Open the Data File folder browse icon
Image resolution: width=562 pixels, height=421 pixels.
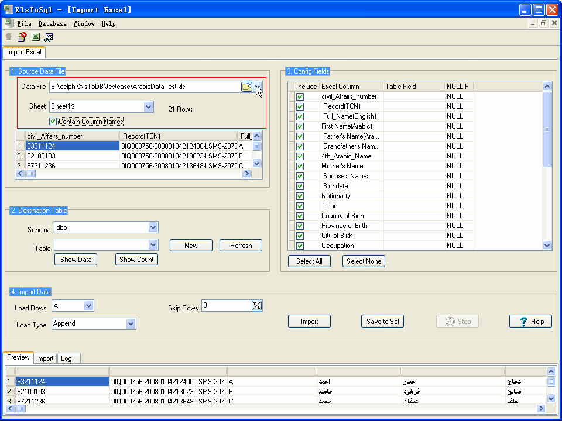246,87
